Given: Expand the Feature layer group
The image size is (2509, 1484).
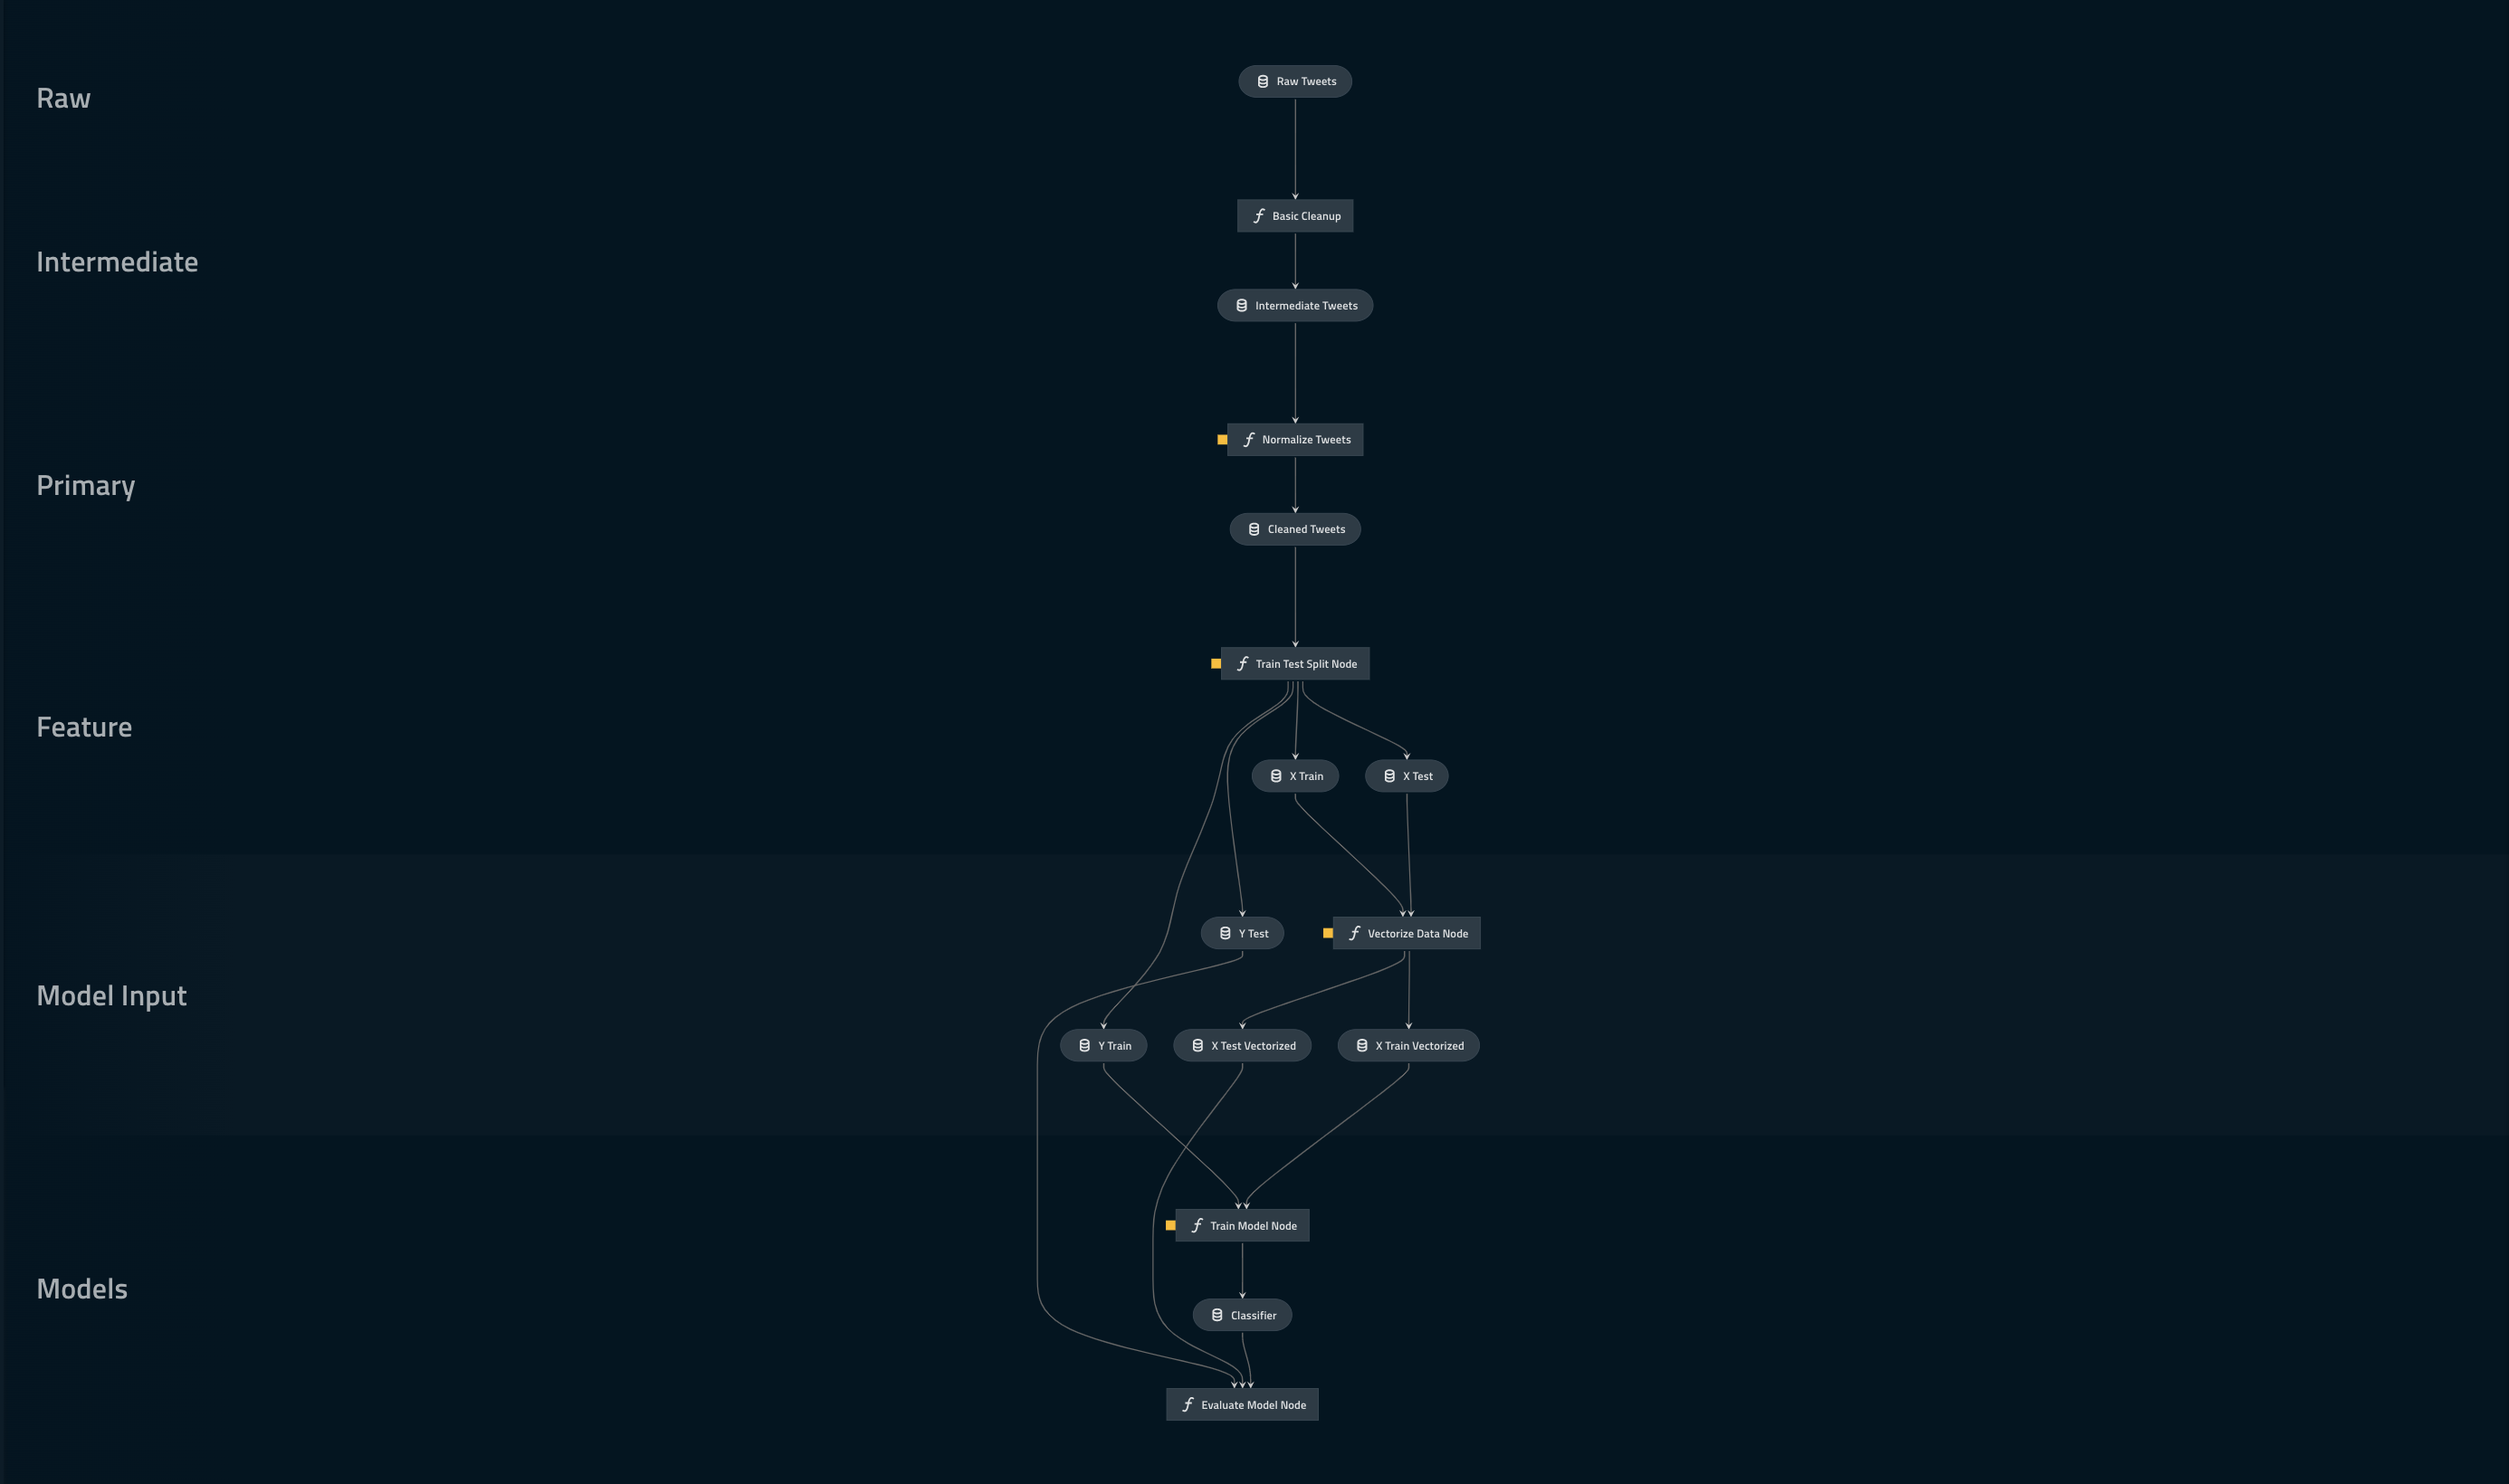Looking at the screenshot, I should click(83, 726).
